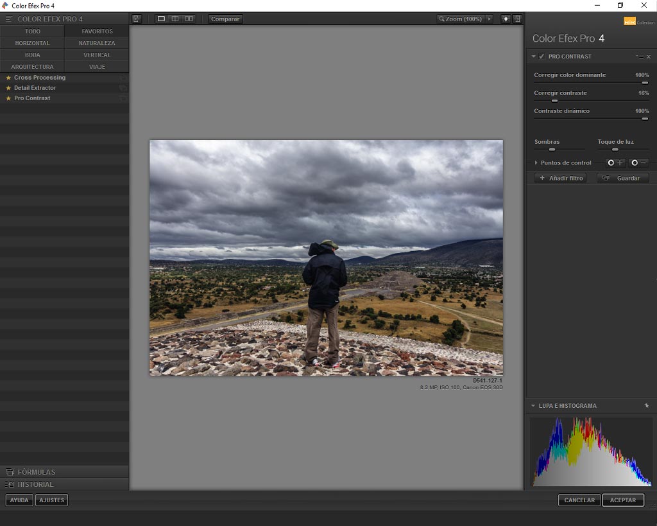Image resolution: width=657 pixels, height=526 pixels.
Task: Switch to single image view icon
Action: point(161,19)
